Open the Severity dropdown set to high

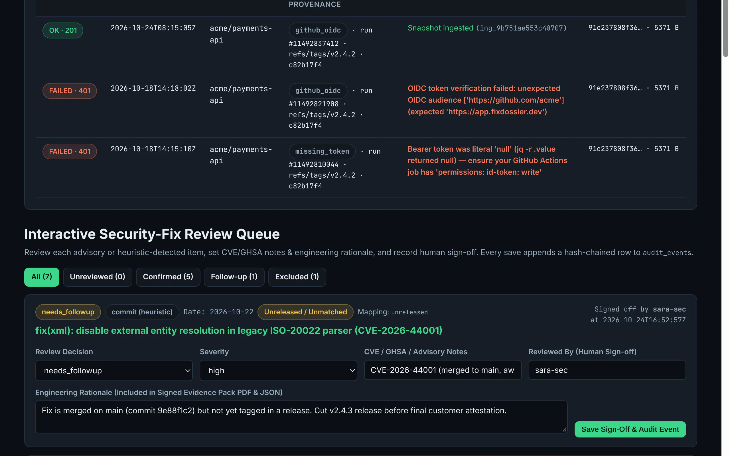pos(278,370)
